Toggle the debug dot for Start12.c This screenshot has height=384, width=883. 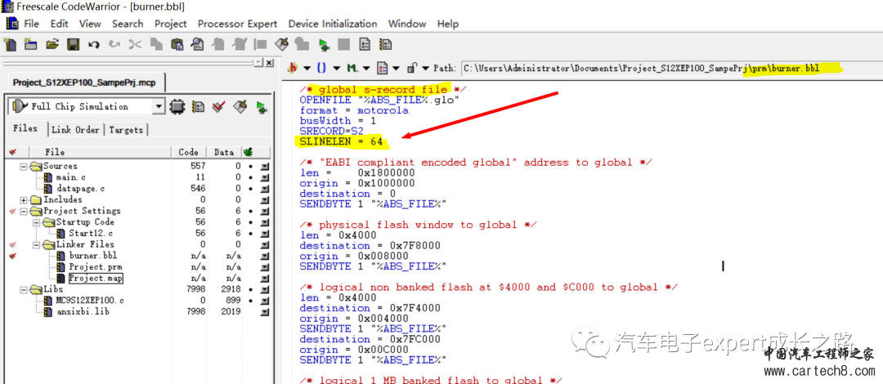pos(250,233)
